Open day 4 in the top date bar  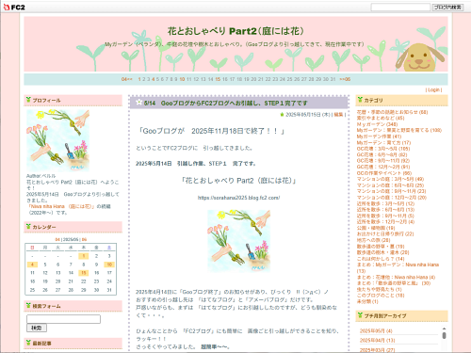coord(154,79)
